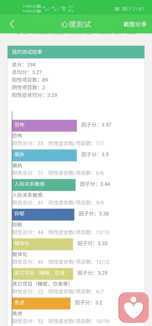Screen dimensions: 152x326
Task: Select the purple 恐怖 bar
Action: tap(44, 126)
